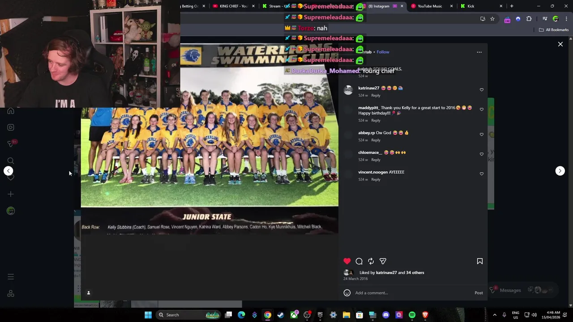Open Instagram Home from the sidebar

point(11,111)
